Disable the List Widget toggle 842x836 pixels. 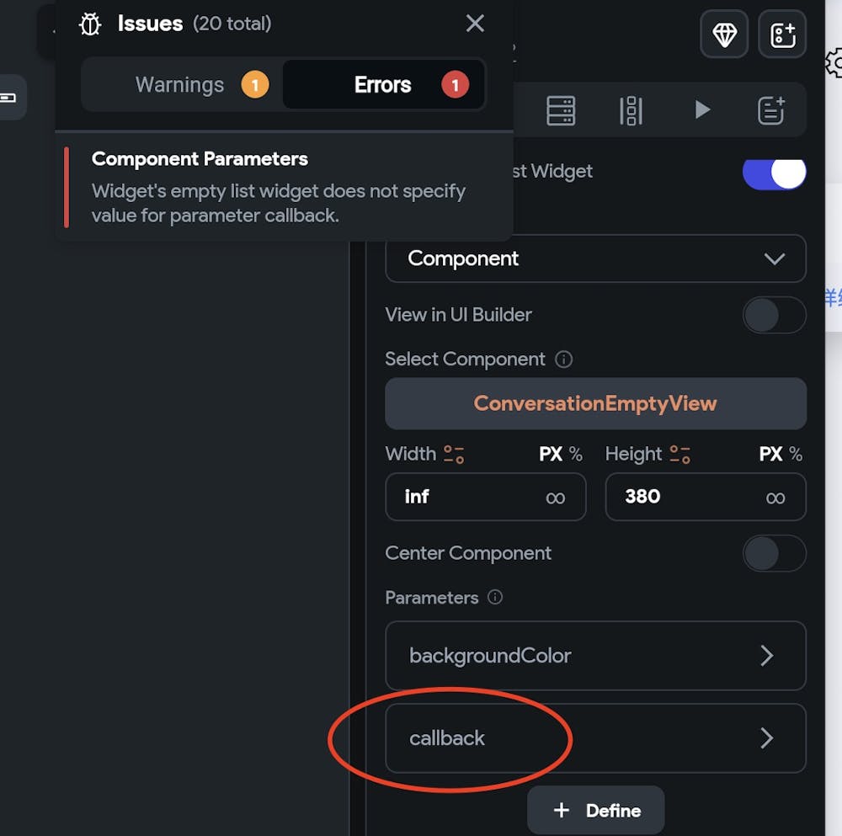click(774, 171)
